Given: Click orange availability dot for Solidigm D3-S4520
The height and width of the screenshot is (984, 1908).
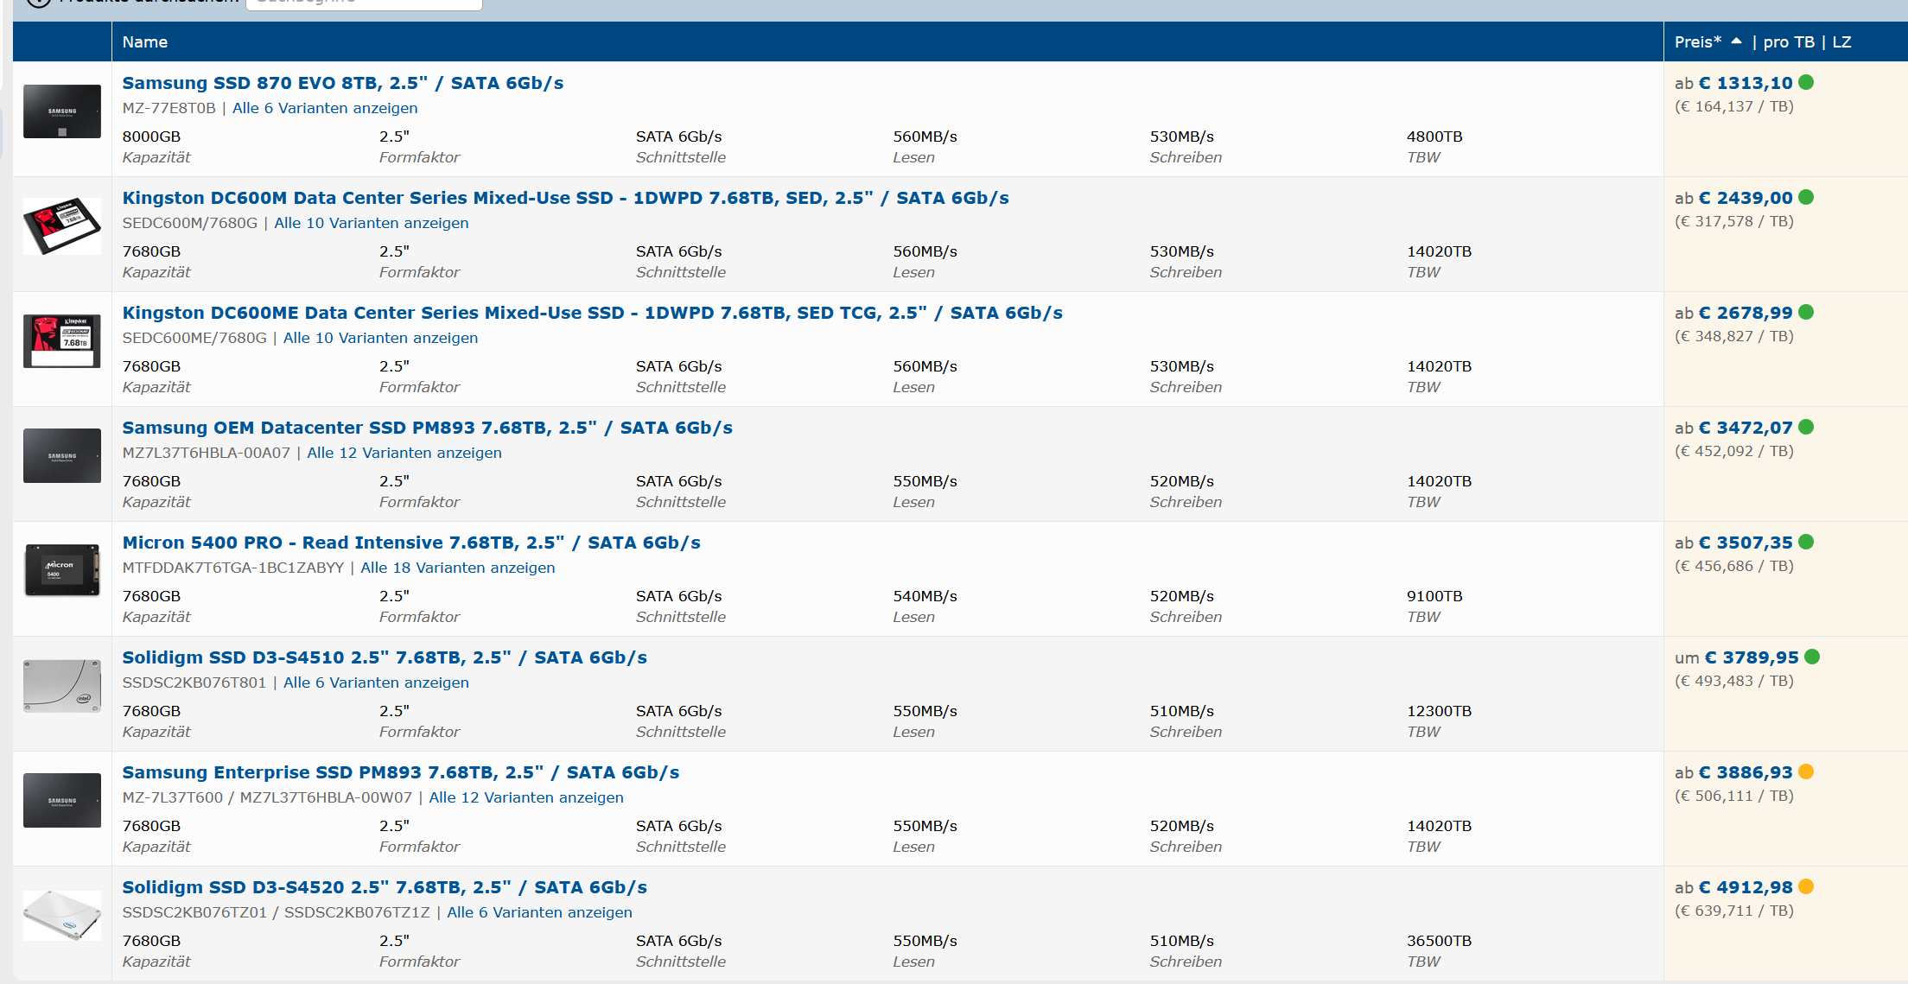Looking at the screenshot, I should click(1806, 887).
